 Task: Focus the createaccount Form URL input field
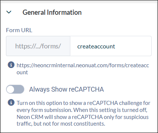coord(111,46)
